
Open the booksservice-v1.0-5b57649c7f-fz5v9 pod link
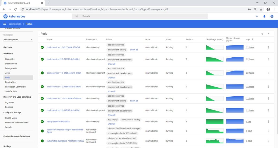point(63,47)
